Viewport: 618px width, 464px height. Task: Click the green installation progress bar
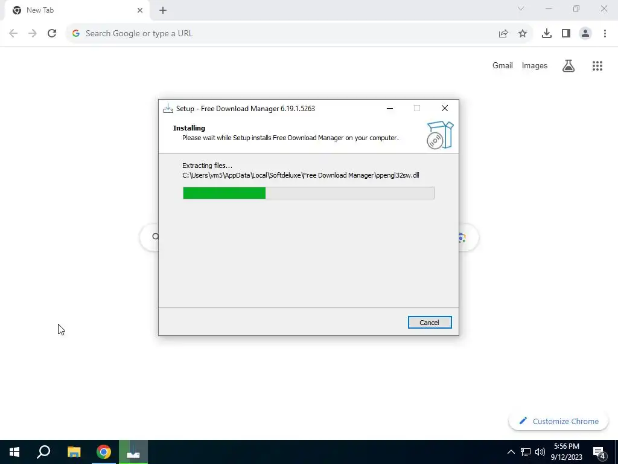(x=308, y=193)
